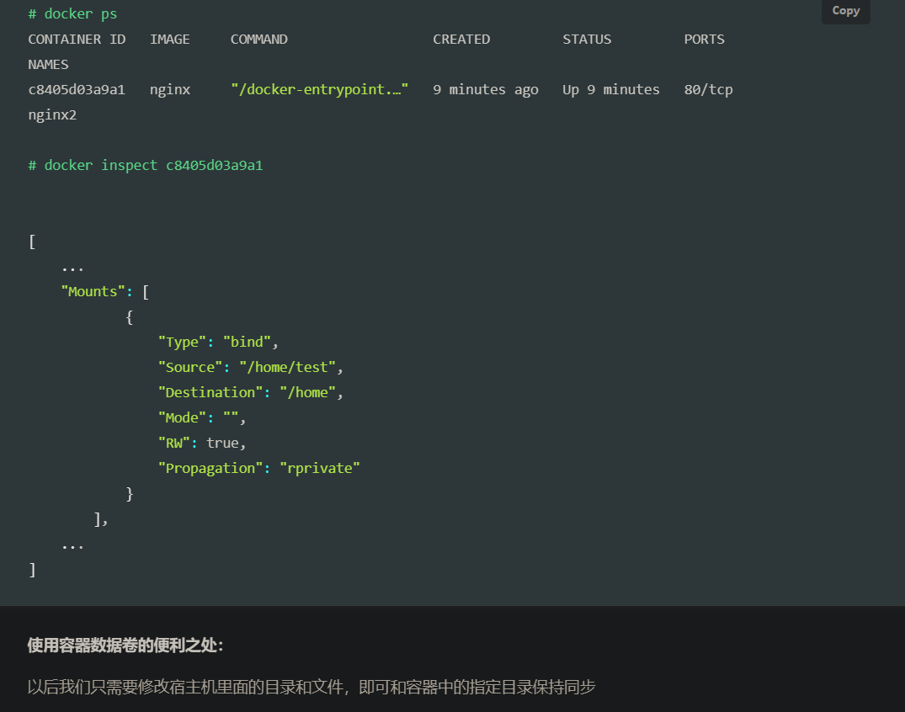Click the PORTS column header
Viewport: 905px width, 712px height.
coord(704,40)
